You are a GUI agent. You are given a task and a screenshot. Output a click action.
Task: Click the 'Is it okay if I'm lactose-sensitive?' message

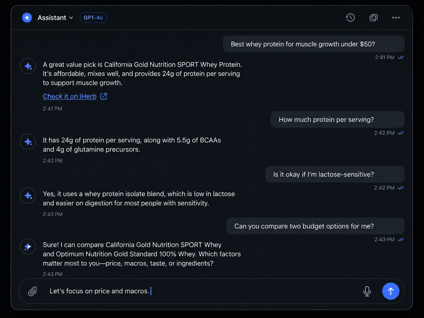335,174
